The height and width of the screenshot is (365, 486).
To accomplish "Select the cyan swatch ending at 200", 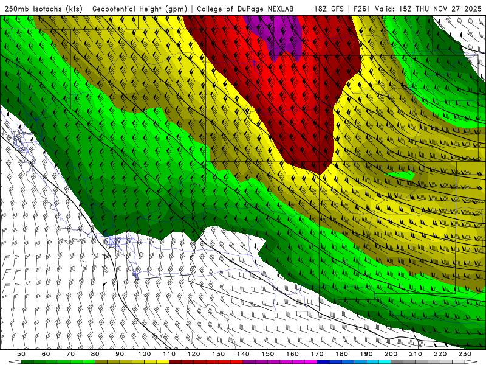I will (385, 362).
